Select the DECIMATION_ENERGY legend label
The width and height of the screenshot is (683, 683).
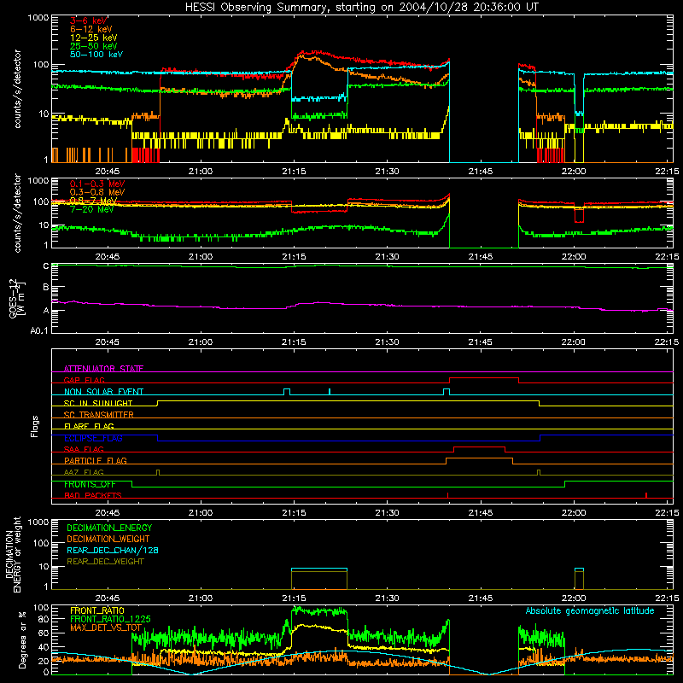coord(109,528)
